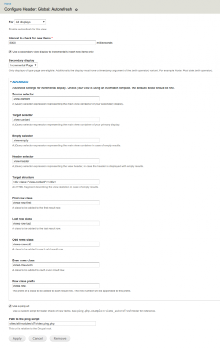Viewport: 220px width, 348px height.
Task: Click the Target structure text field
Action: click(x=56, y=182)
